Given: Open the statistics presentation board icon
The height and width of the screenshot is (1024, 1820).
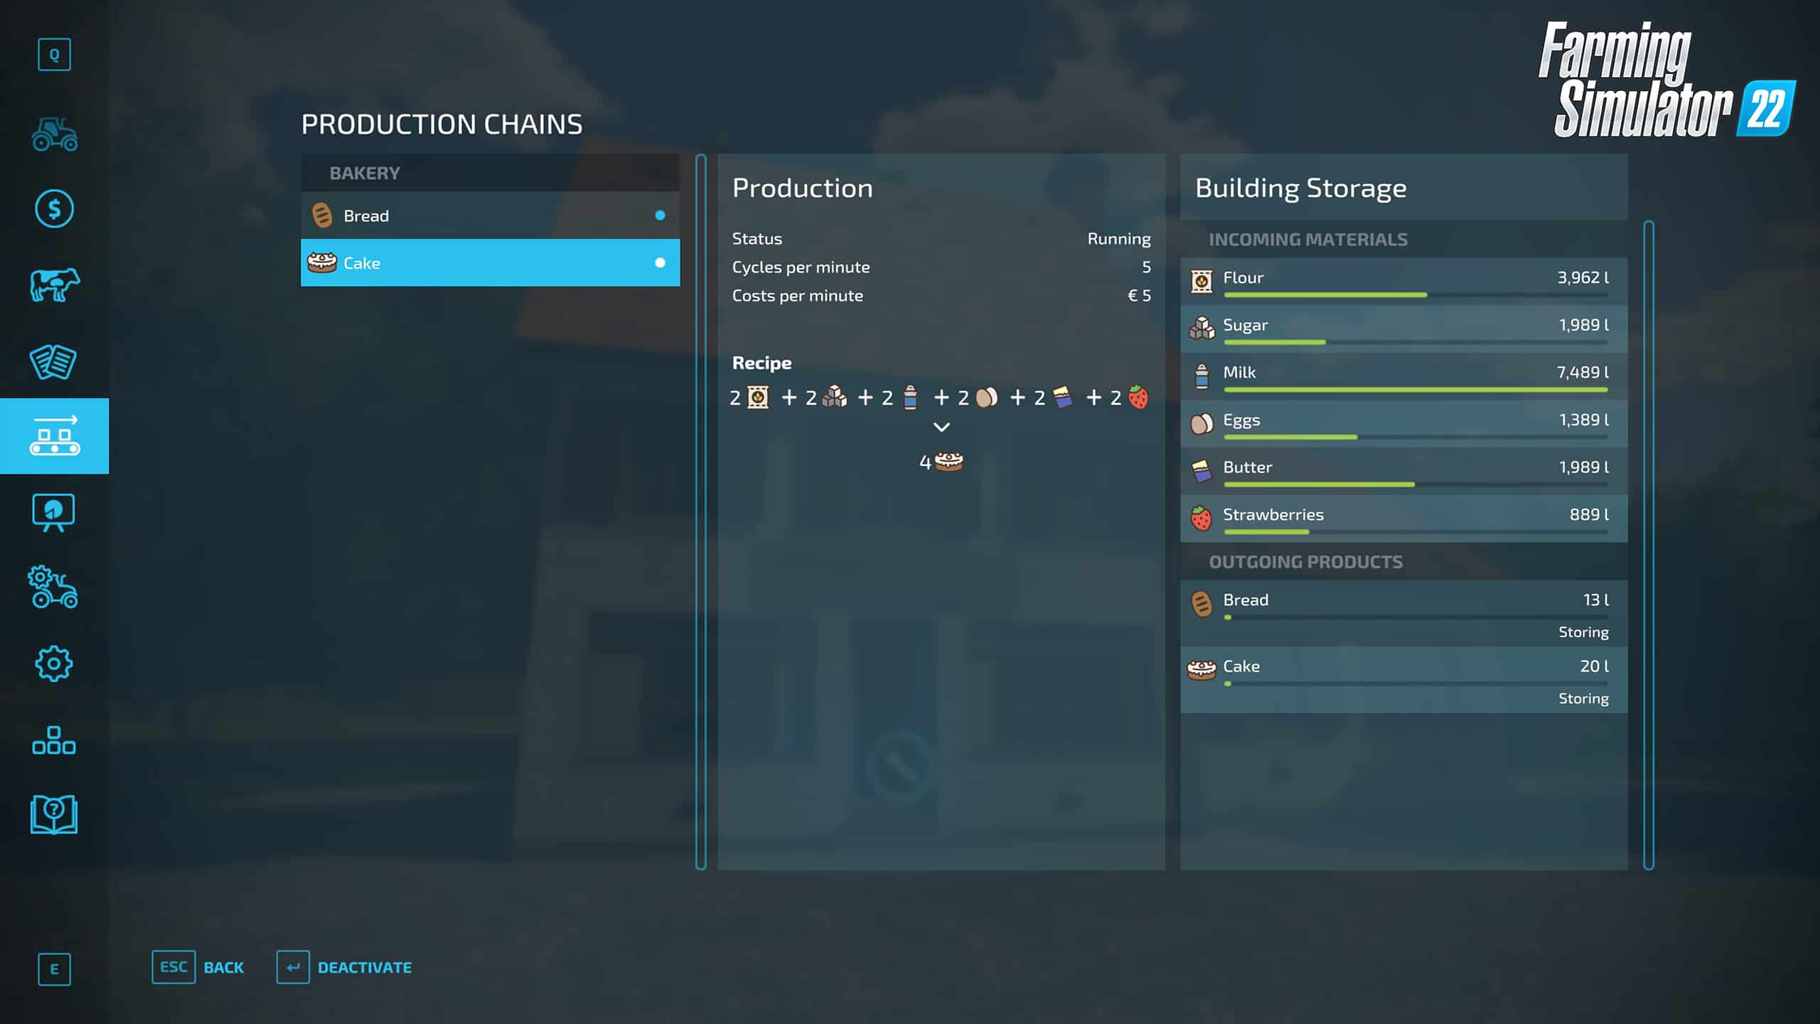Looking at the screenshot, I should point(54,512).
